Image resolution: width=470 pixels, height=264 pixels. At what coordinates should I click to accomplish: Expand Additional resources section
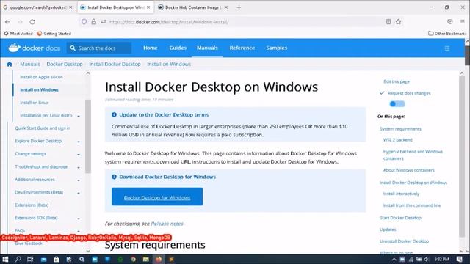[x=79, y=180]
